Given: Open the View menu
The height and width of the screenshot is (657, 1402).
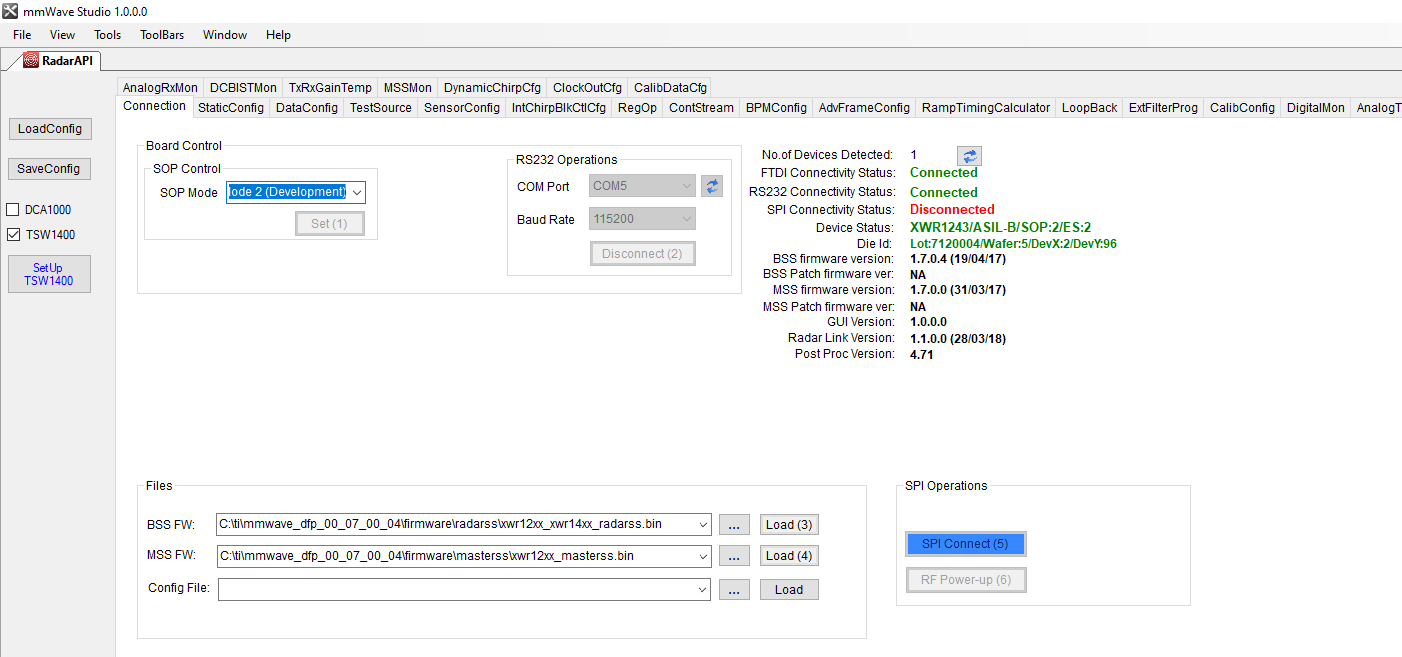Looking at the screenshot, I should (62, 35).
